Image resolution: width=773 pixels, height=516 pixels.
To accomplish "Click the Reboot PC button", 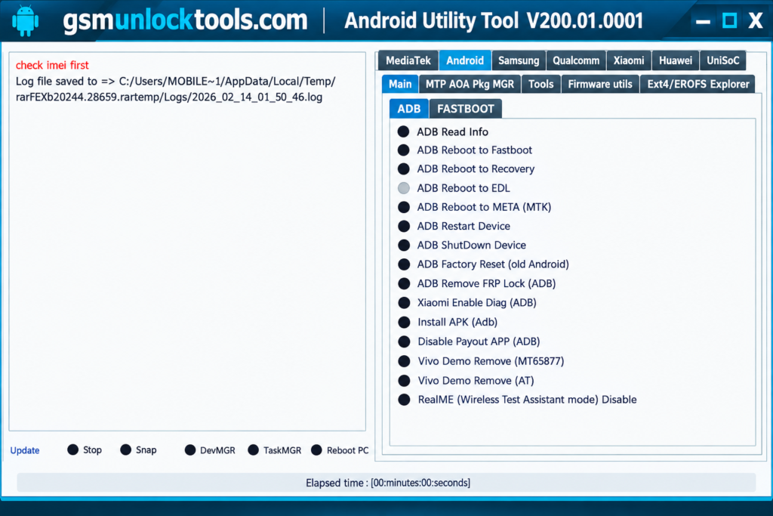I will [x=340, y=450].
